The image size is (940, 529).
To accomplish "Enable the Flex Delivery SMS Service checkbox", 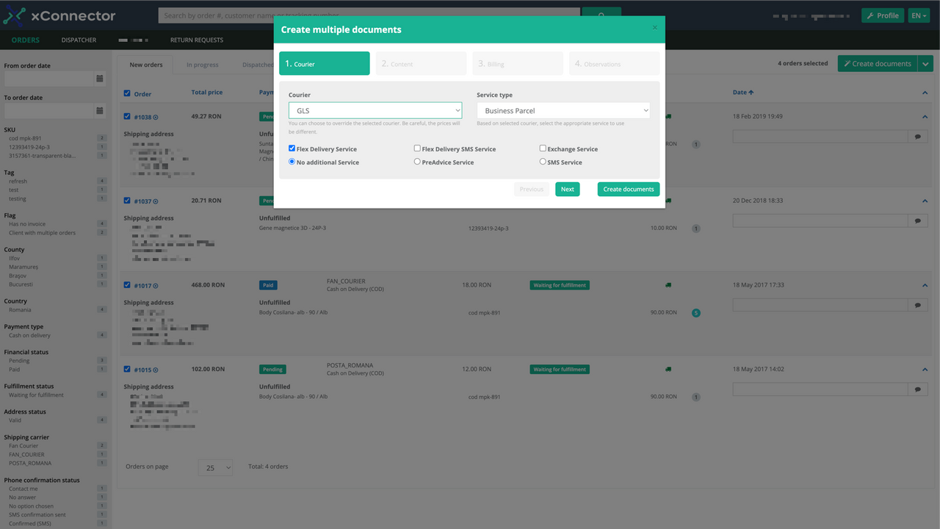I will 417,148.
